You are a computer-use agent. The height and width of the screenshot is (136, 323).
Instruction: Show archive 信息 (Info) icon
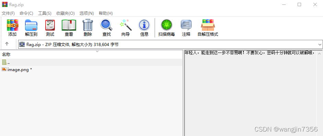144,25
